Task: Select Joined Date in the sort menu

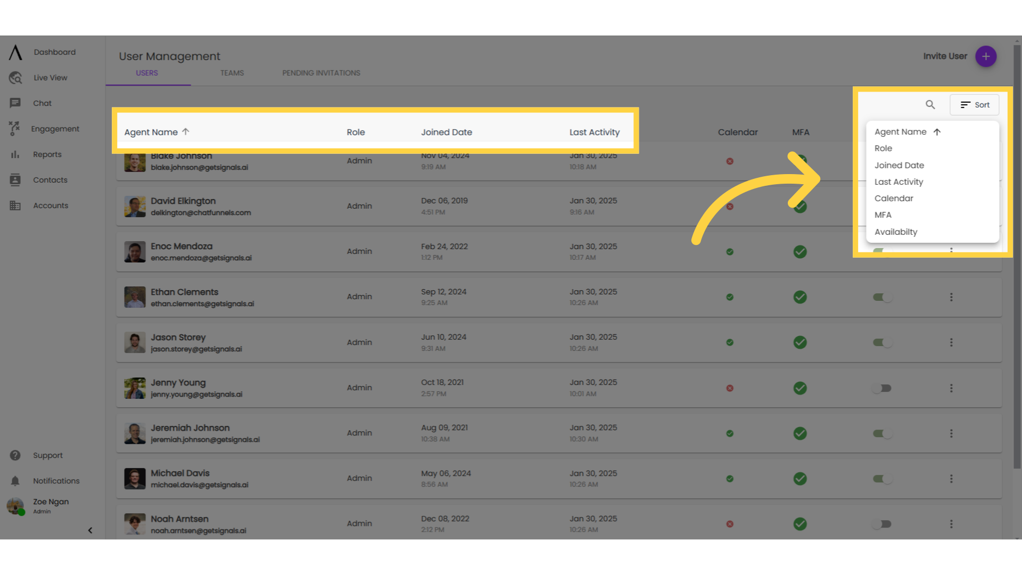Action: (899, 165)
